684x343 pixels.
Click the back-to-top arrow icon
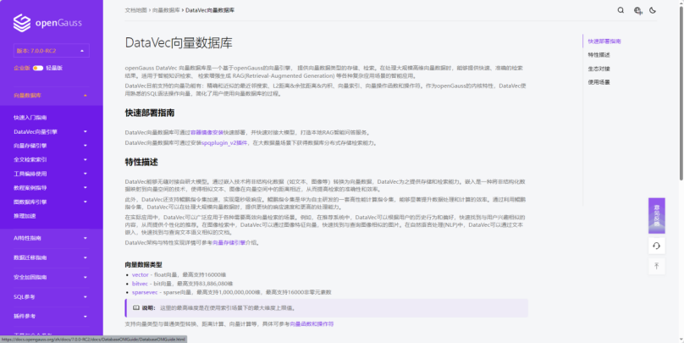pyautogui.click(x=657, y=266)
